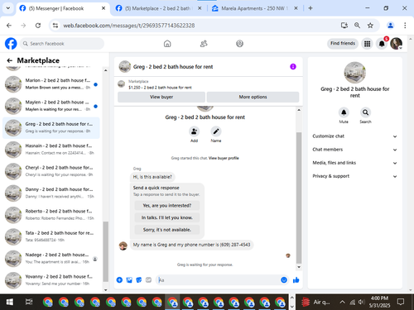The image size is (414, 310).
Task: Click the Find friends button
Action: click(343, 43)
